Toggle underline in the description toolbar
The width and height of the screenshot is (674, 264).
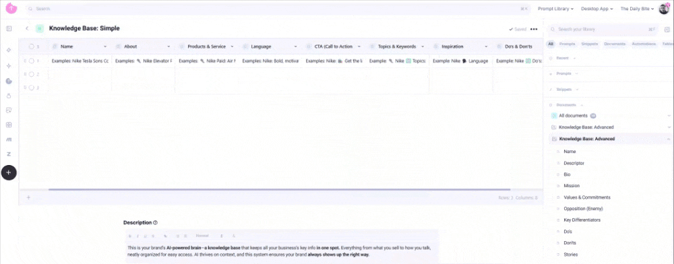tap(146, 236)
